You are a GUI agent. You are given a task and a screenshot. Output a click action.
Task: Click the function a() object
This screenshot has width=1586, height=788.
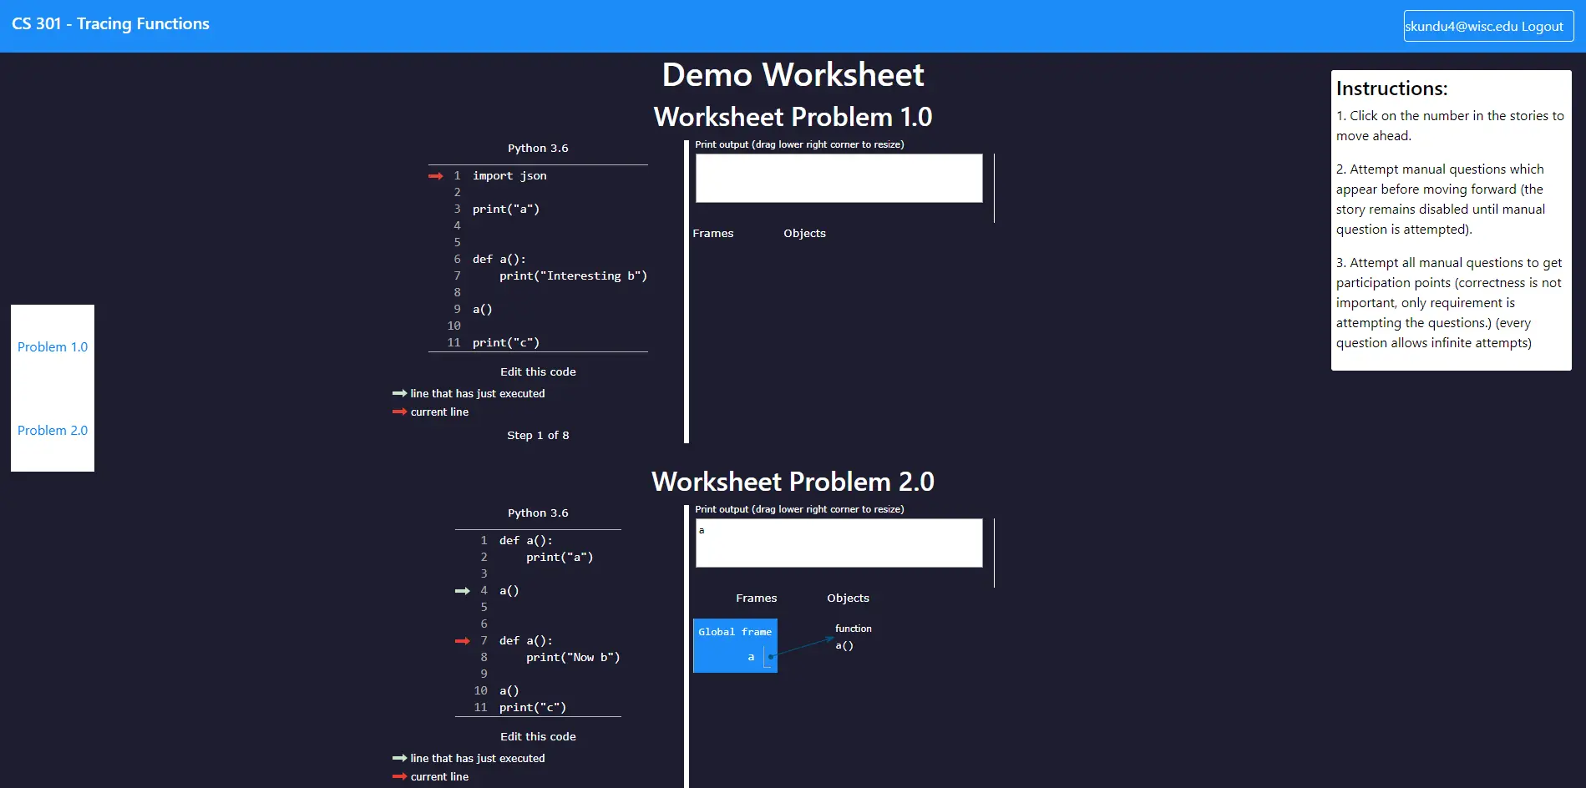click(844, 645)
